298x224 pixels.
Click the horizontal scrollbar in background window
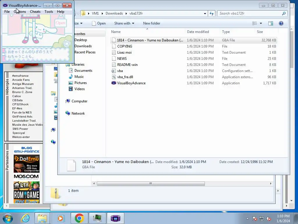(151, 184)
